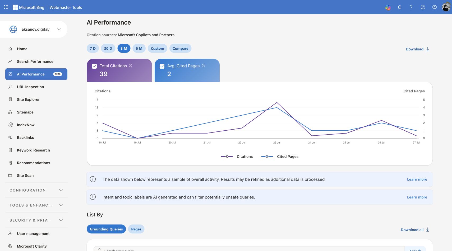The width and height of the screenshot is (452, 251).
Task: Click the Avg. Cited Pages info icon
Action: [203, 66]
